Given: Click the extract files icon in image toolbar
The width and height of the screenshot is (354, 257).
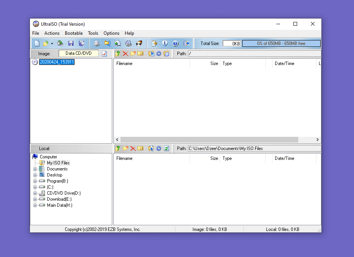Looking at the screenshot, I should point(151,54).
